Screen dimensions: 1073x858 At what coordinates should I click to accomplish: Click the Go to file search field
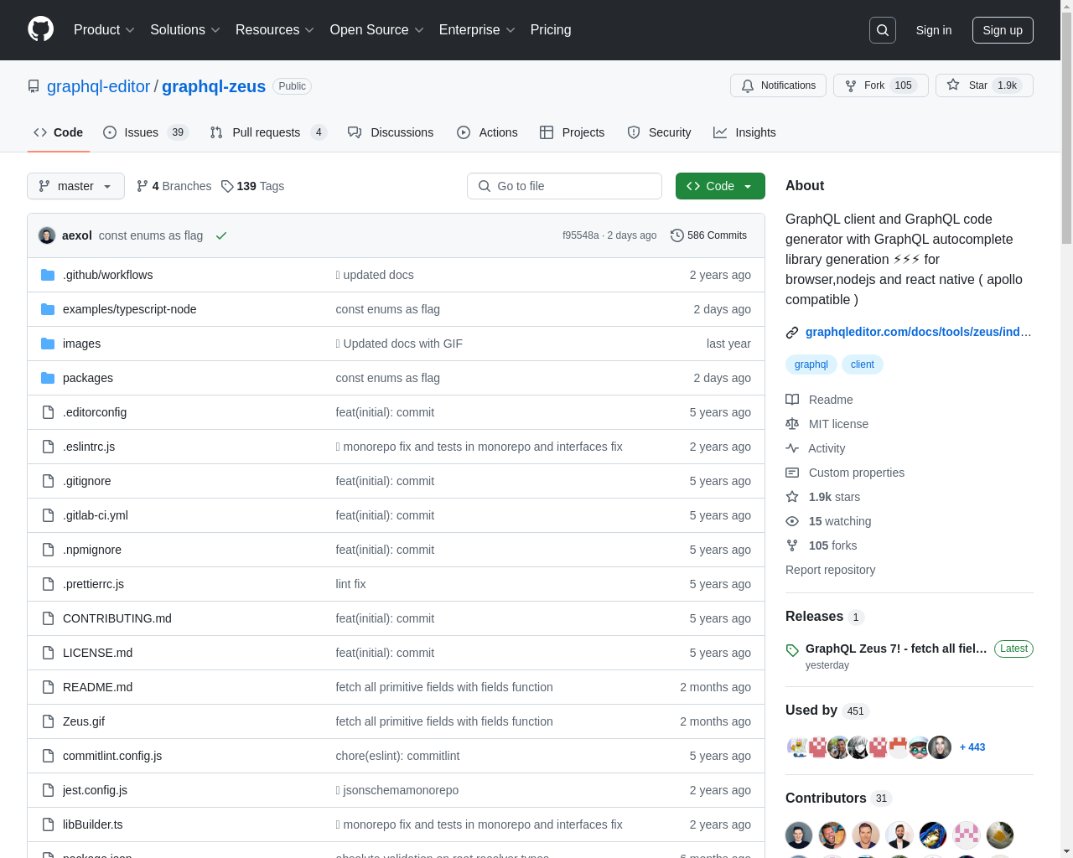click(564, 186)
